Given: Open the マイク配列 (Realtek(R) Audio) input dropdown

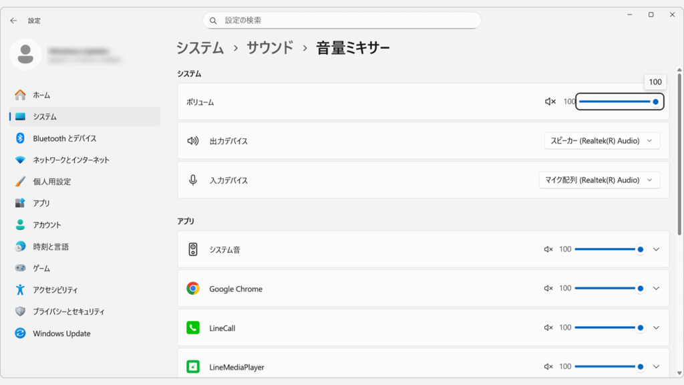Looking at the screenshot, I should [598, 180].
